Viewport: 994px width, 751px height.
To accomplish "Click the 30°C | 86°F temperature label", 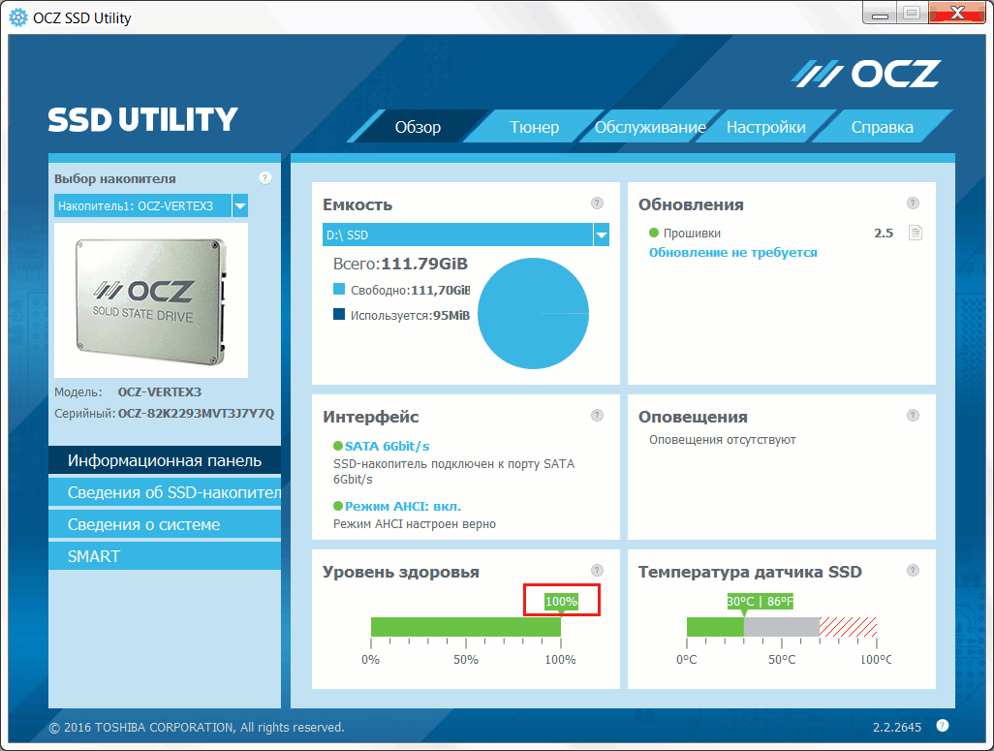I will 761,602.
